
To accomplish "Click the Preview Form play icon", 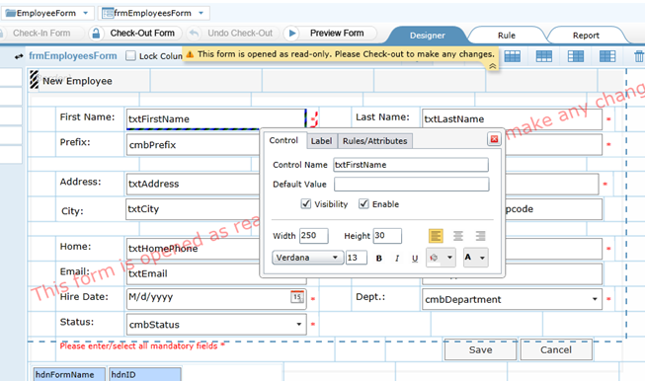I will coord(292,34).
